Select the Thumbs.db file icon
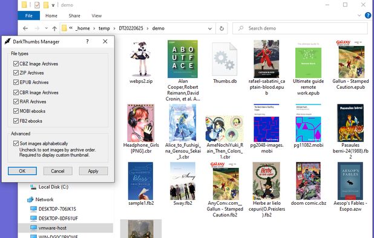Screen dimensions: 374x238 (x=225, y=59)
